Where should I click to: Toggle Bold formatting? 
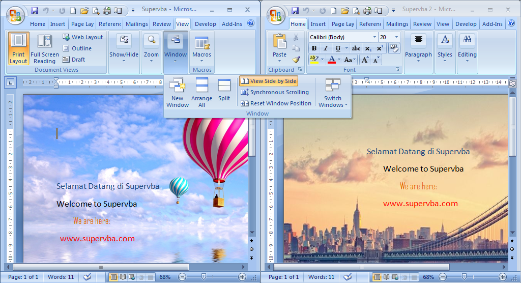click(314, 48)
